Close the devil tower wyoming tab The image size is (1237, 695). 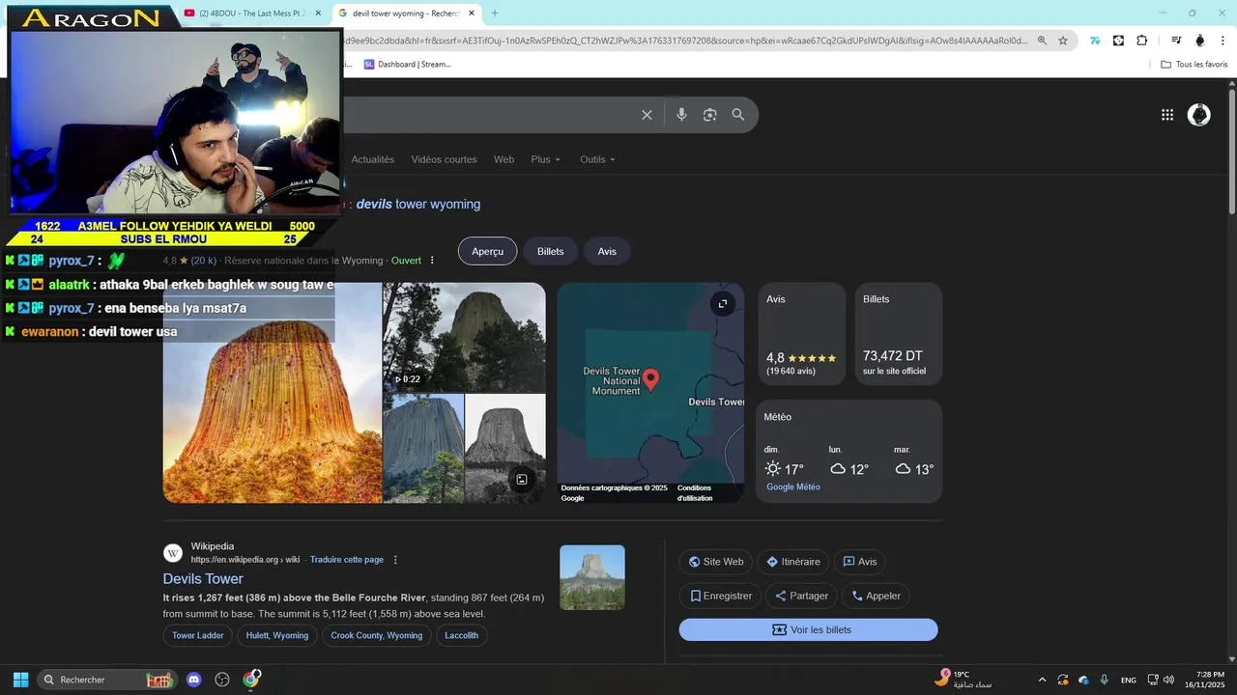471,14
